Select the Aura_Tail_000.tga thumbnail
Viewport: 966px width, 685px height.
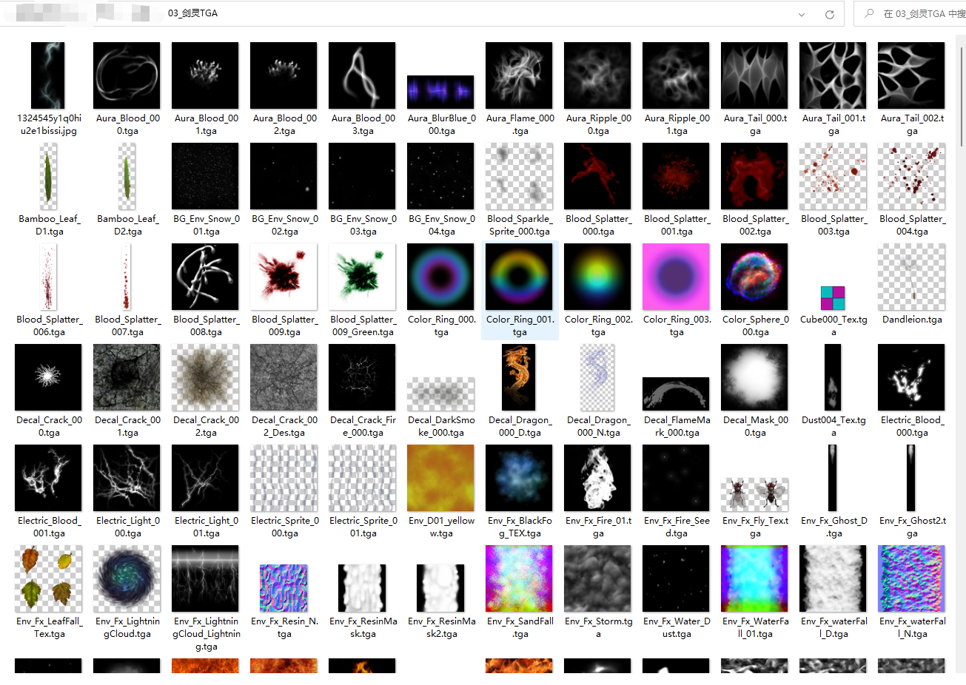(x=754, y=75)
